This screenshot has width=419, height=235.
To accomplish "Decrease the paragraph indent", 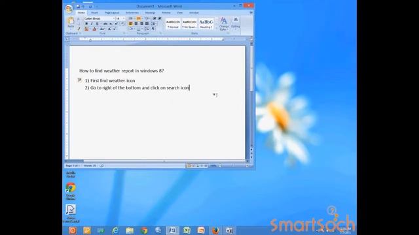I will (155, 18).
